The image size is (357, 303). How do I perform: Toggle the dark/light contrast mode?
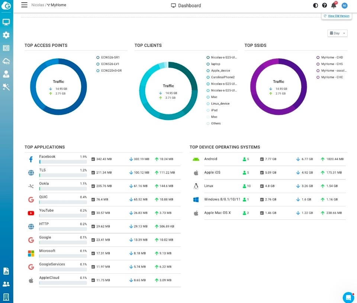click(315, 6)
